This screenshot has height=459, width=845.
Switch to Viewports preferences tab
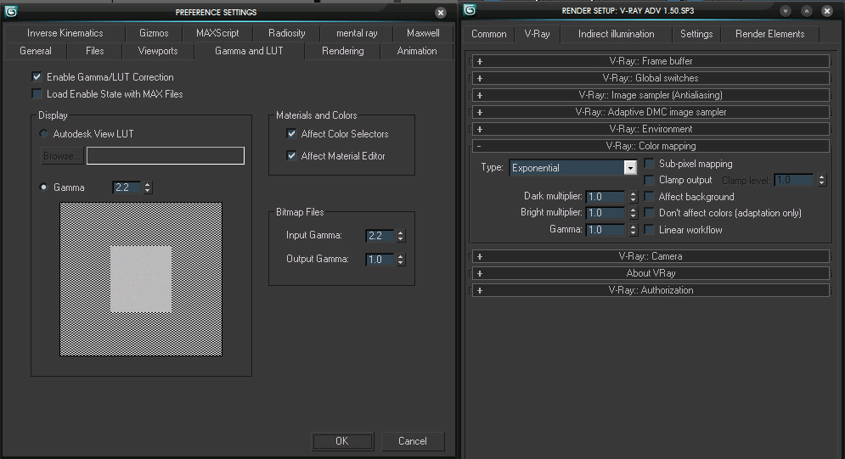[157, 51]
